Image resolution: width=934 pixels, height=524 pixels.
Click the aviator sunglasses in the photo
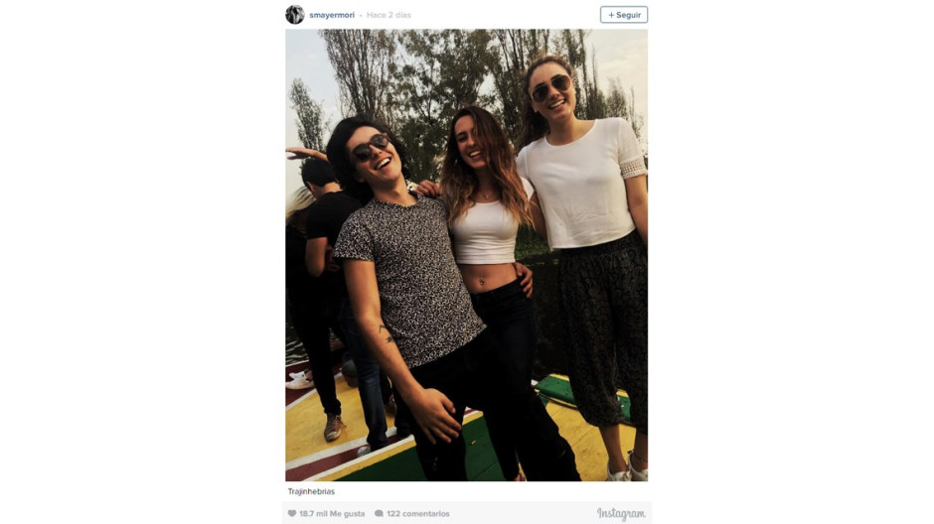(550, 88)
